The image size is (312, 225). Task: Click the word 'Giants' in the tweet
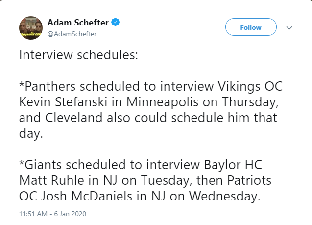pyautogui.click(x=43, y=165)
